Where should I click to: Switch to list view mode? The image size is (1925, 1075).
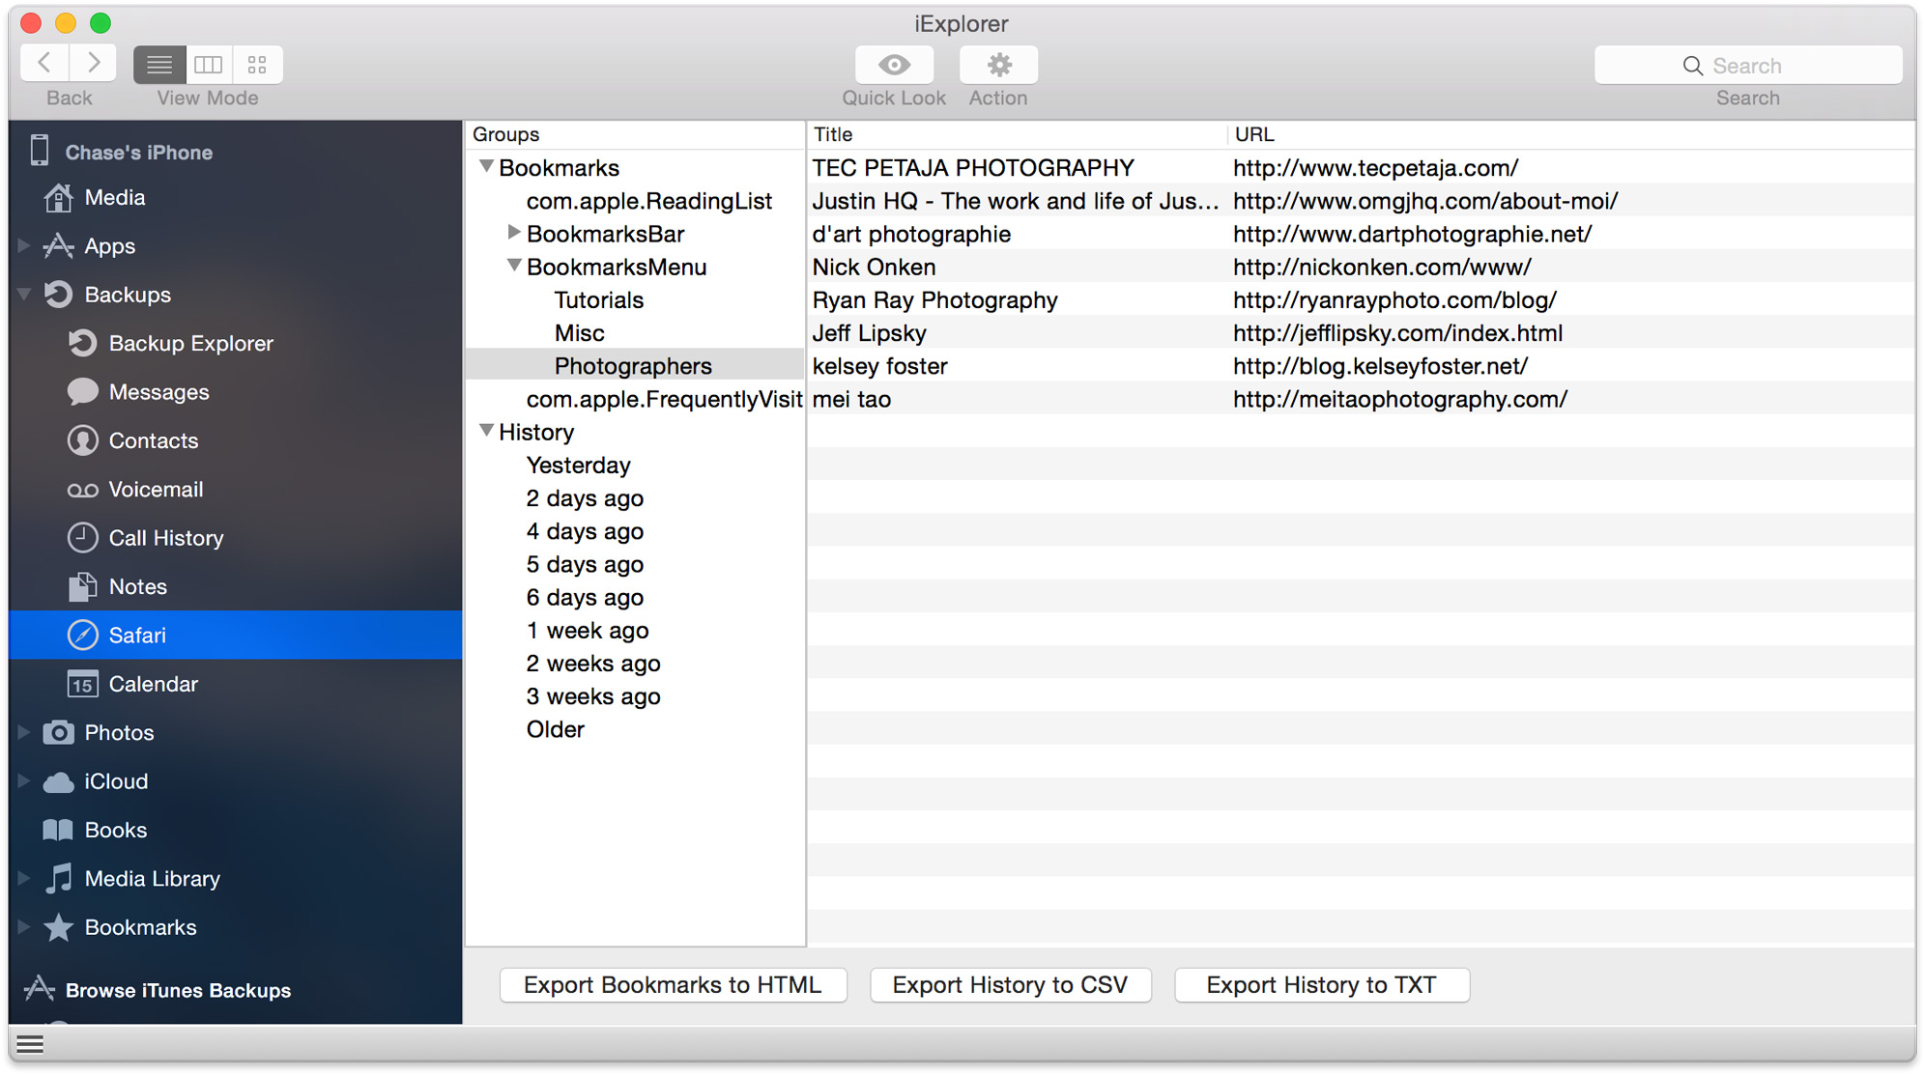point(160,65)
